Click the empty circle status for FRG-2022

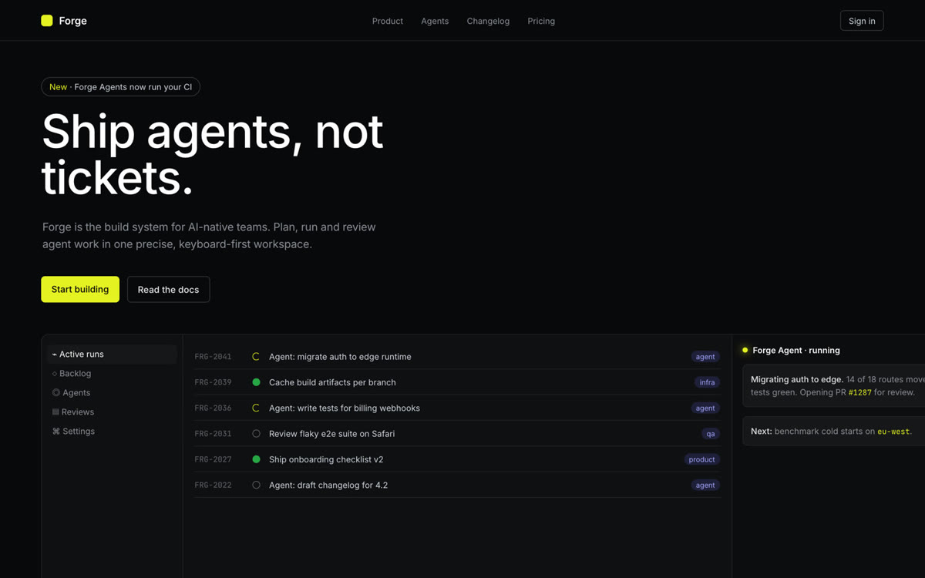pyautogui.click(x=256, y=485)
